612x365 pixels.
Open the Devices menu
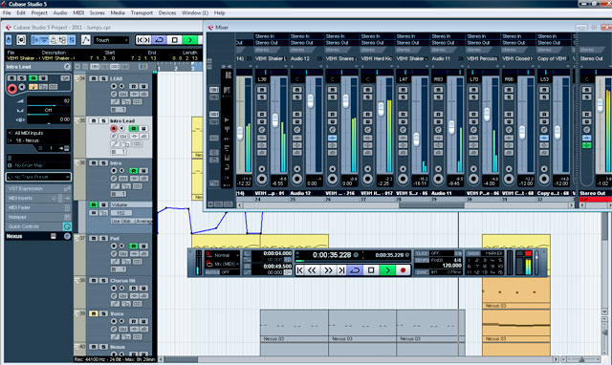click(167, 12)
